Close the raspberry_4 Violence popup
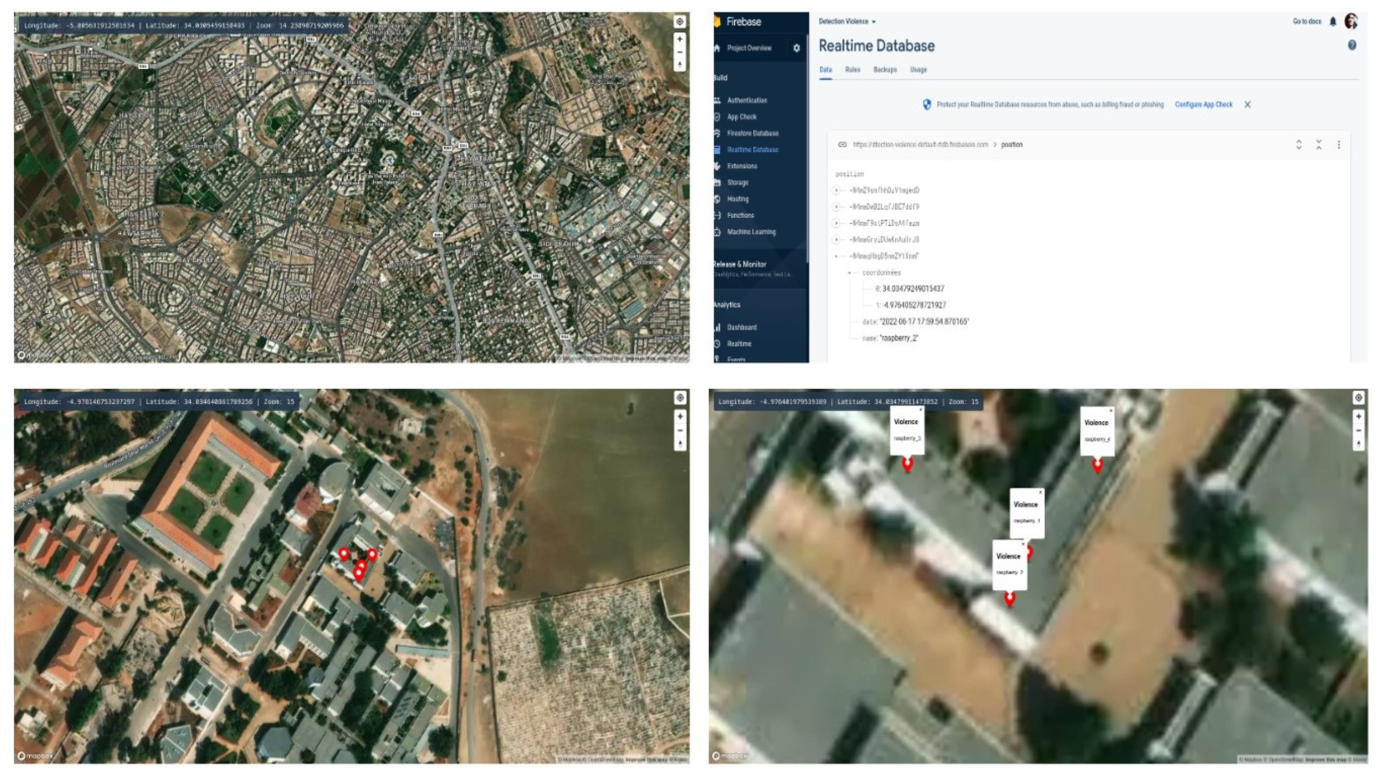 click(x=1110, y=410)
